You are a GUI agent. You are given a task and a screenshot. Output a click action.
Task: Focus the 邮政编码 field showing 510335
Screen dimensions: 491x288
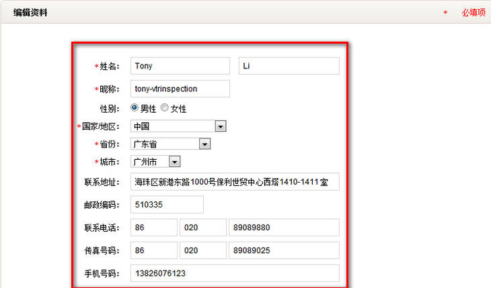point(167,205)
